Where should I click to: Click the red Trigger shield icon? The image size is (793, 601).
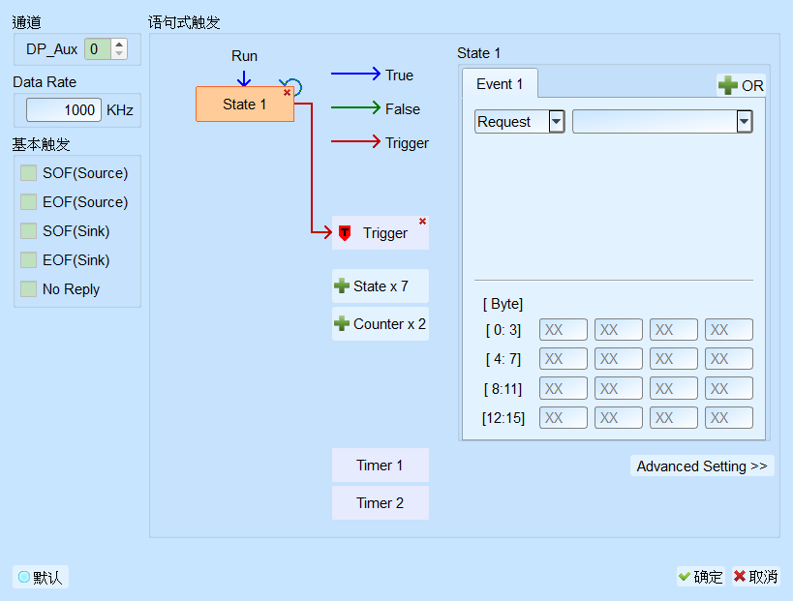pyautogui.click(x=345, y=233)
